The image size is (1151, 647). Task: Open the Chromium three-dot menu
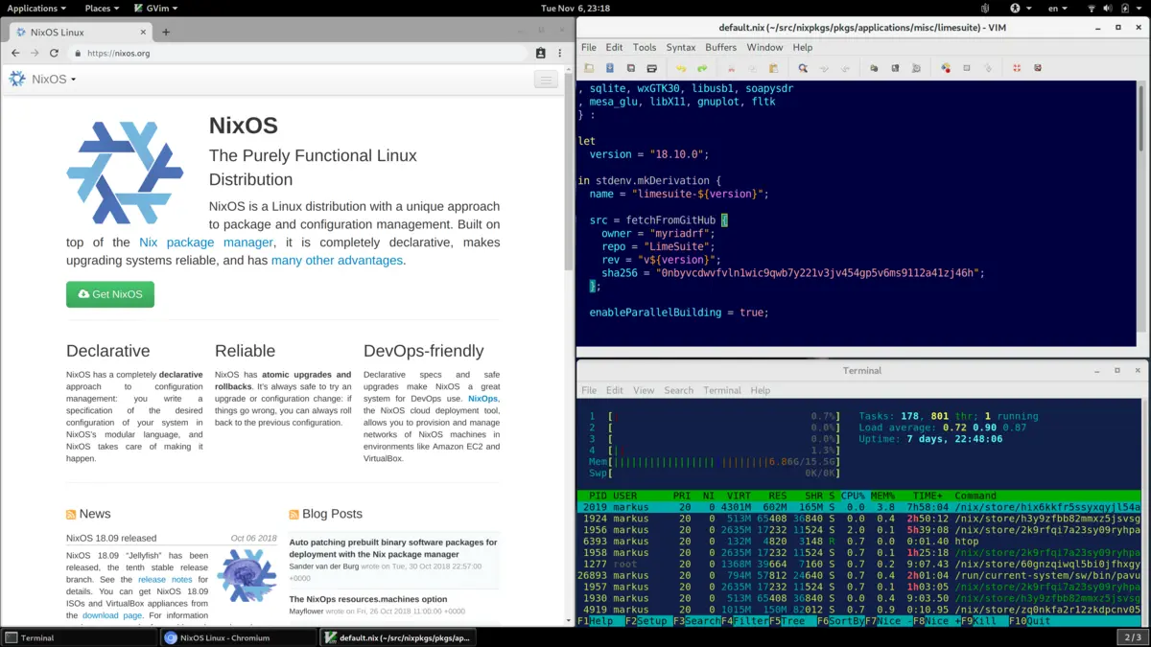tap(561, 53)
